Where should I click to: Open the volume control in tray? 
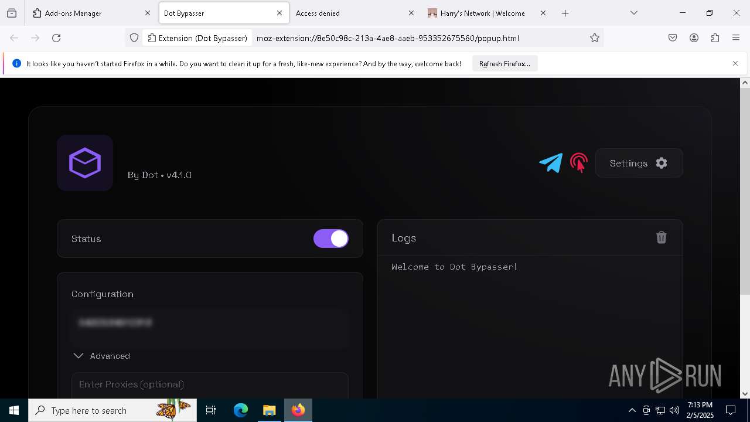(x=674, y=410)
